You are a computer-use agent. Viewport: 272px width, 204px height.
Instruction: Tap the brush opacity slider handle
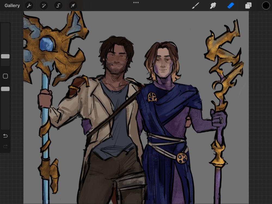click(5, 89)
